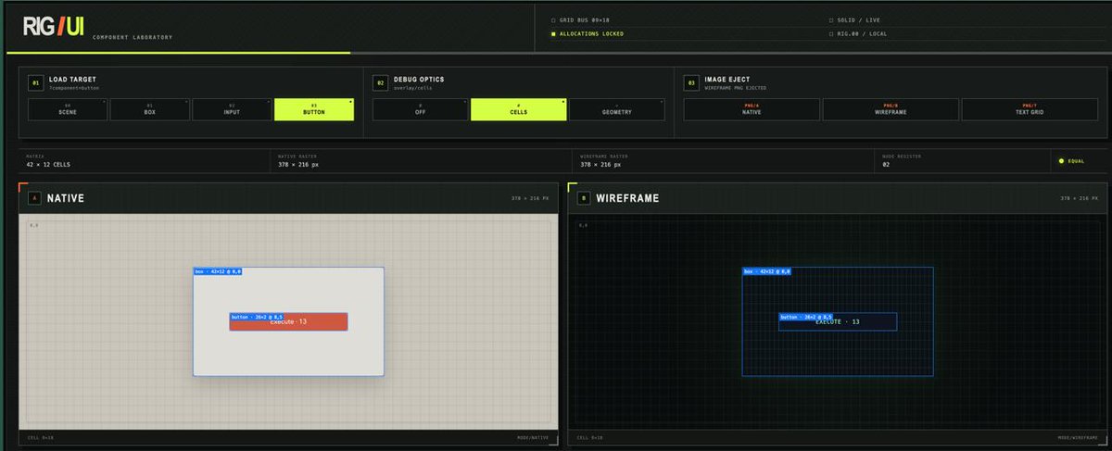Click the MODE/NATIVE footer label

533,437
